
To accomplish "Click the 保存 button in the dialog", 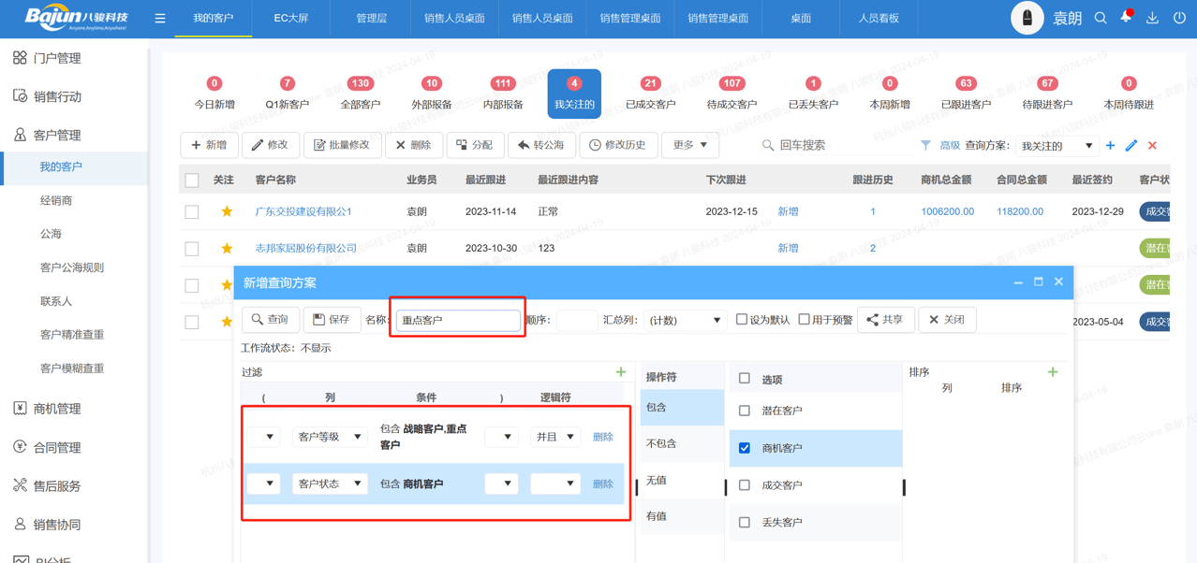I will (332, 319).
